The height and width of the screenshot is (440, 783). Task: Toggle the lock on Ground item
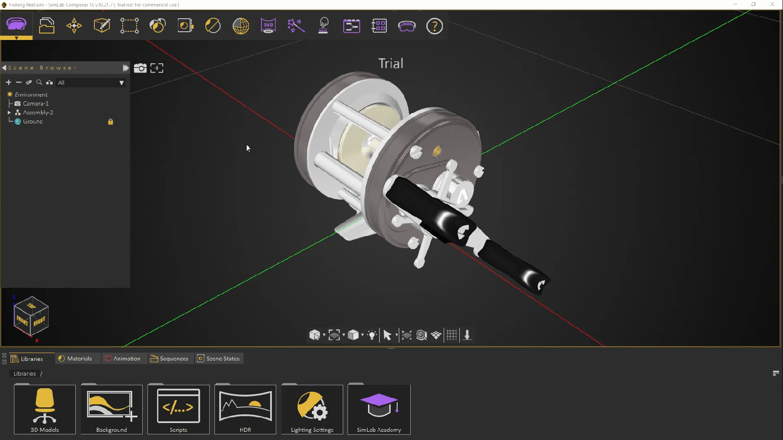pyautogui.click(x=110, y=122)
